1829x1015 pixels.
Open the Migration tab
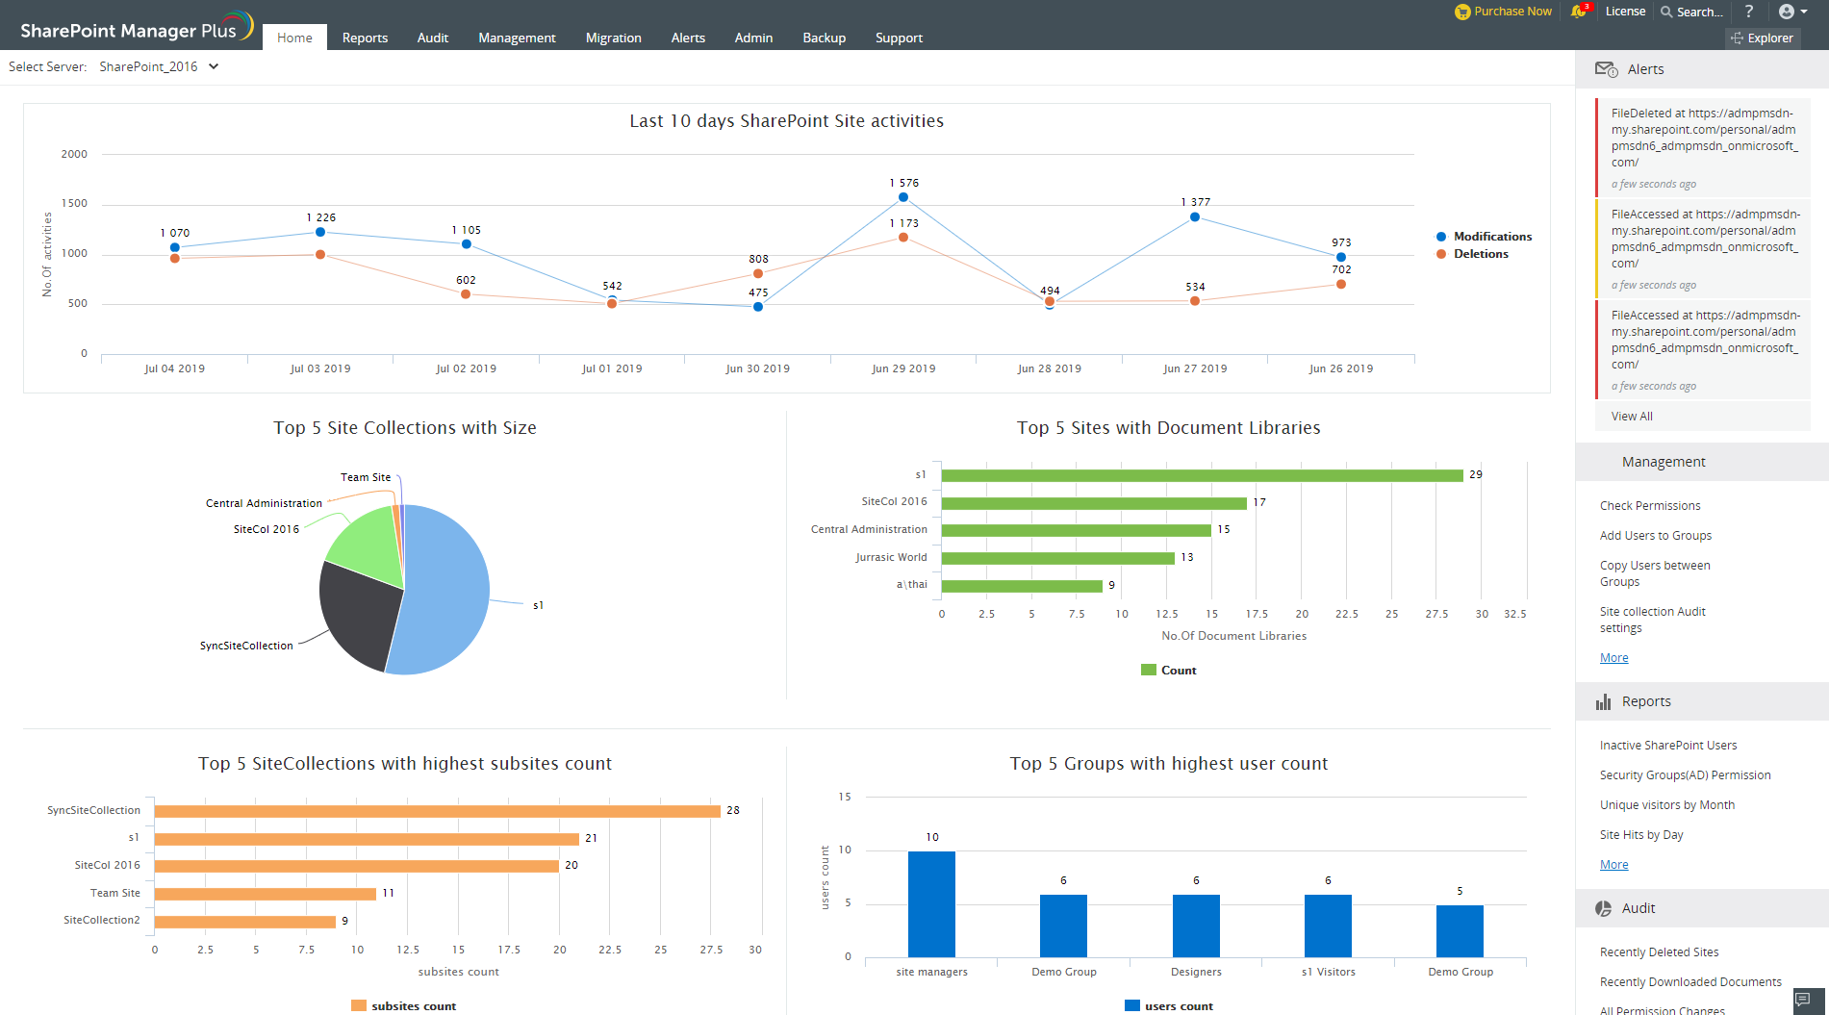tap(613, 38)
